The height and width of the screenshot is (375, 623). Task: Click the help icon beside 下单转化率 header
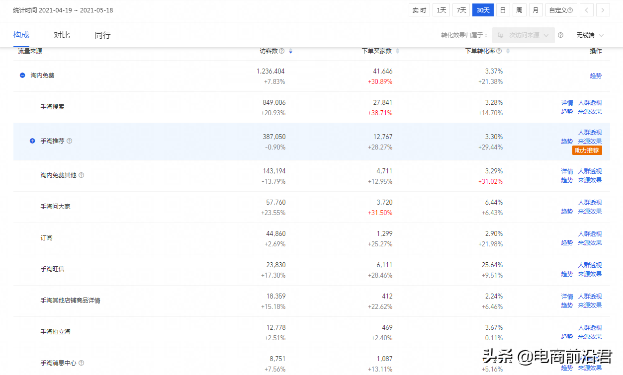499,51
